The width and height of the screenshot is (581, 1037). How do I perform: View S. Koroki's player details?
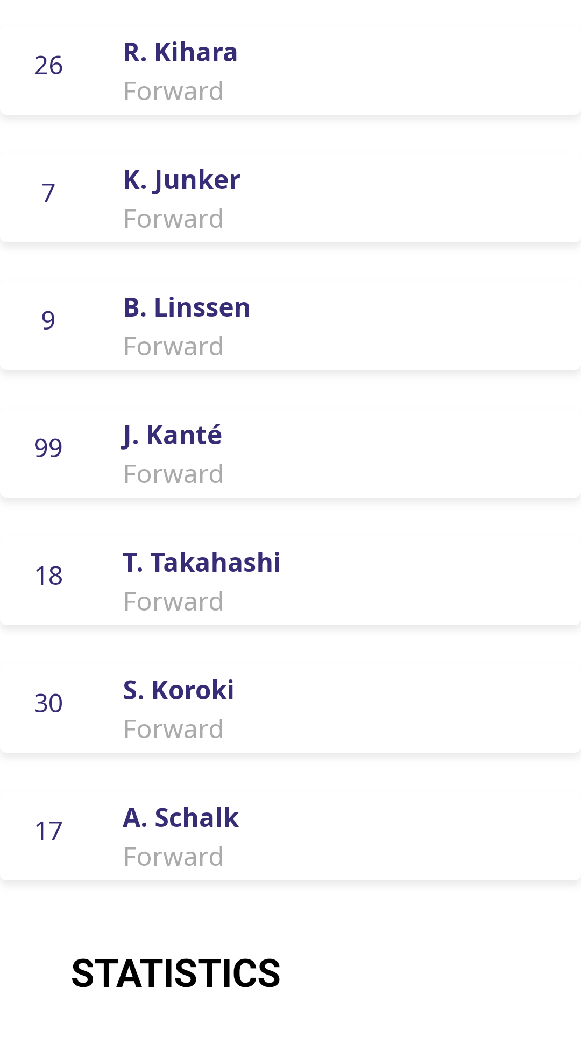pos(178,690)
